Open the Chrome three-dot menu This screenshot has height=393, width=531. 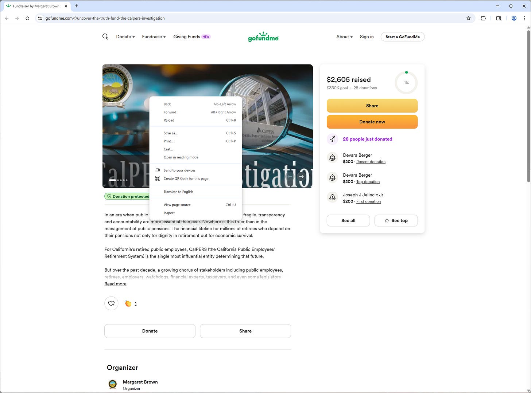(524, 18)
